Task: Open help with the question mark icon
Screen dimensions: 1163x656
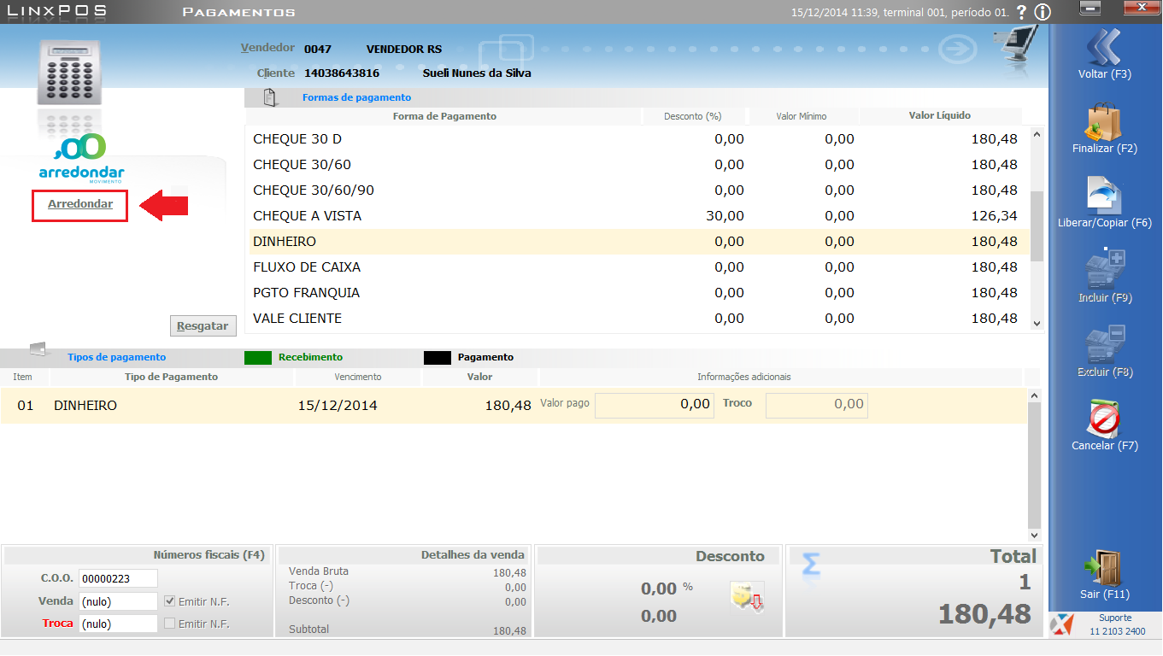Action: 1021,12
